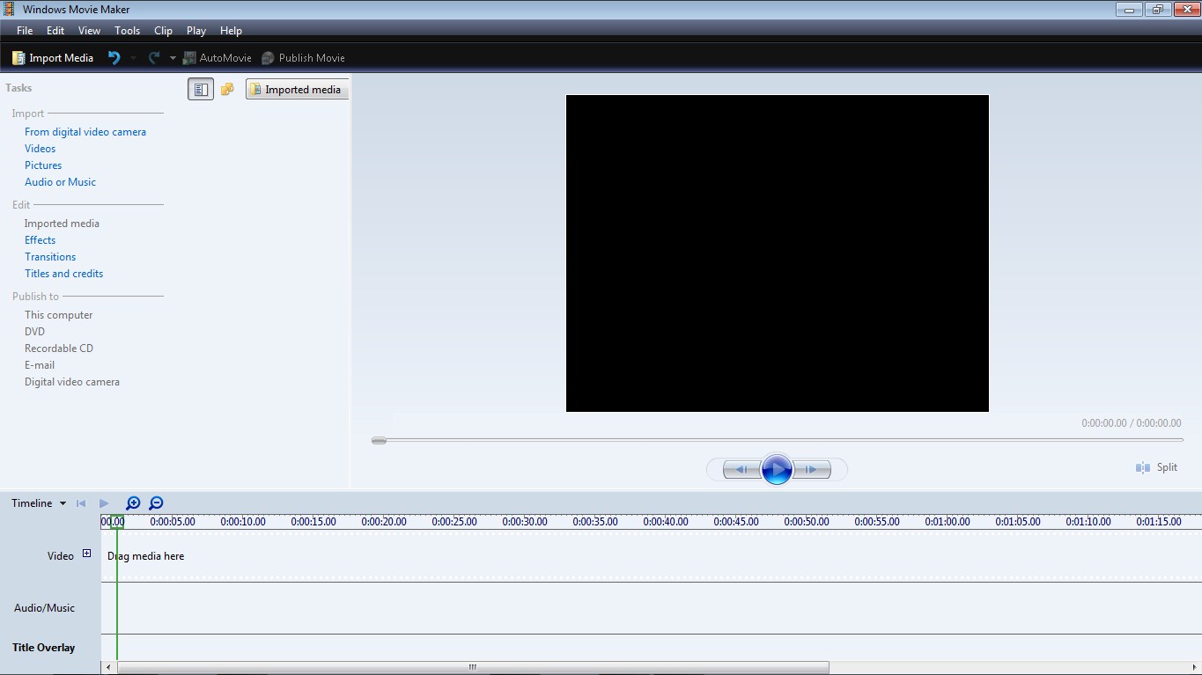
Task: Launch AutoMovie from the toolbar
Action: [217, 58]
